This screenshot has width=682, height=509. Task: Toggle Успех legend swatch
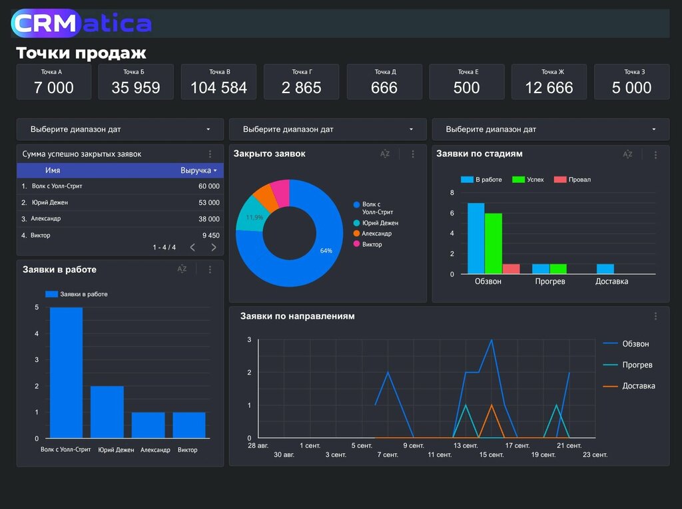coord(518,180)
